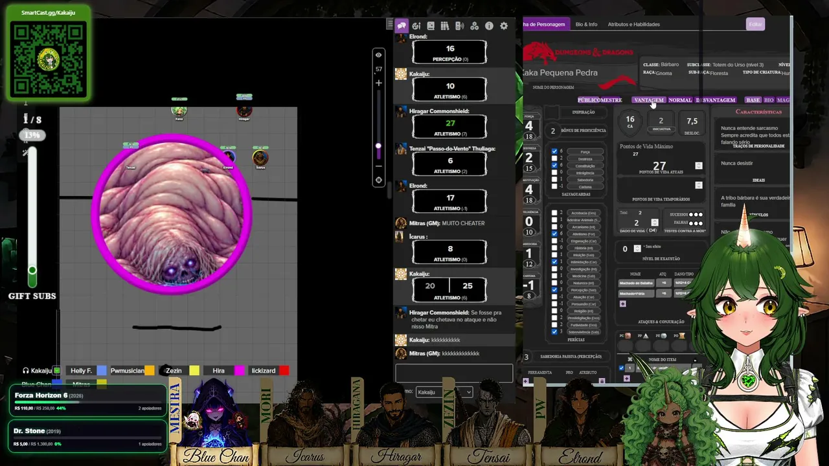Select the Kaka token on the map
The height and width of the screenshot is (466, 829).
179,111
